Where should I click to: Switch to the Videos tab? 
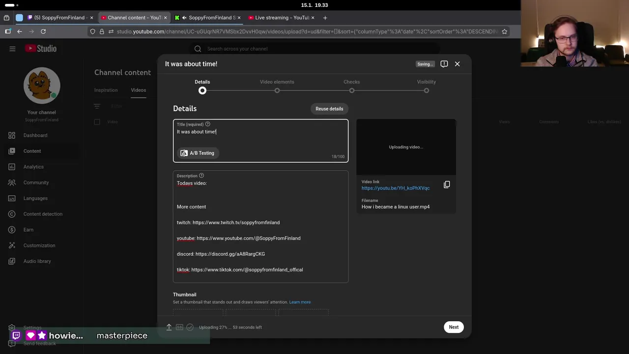[x=139, y=90]
